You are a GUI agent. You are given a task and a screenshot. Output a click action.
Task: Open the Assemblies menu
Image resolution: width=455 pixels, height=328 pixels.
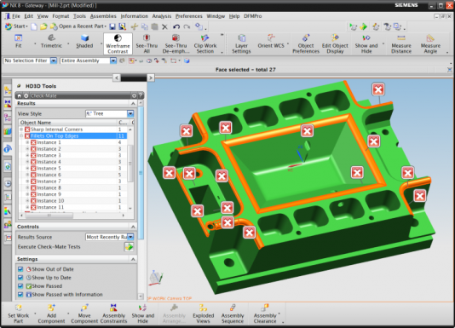103,16
